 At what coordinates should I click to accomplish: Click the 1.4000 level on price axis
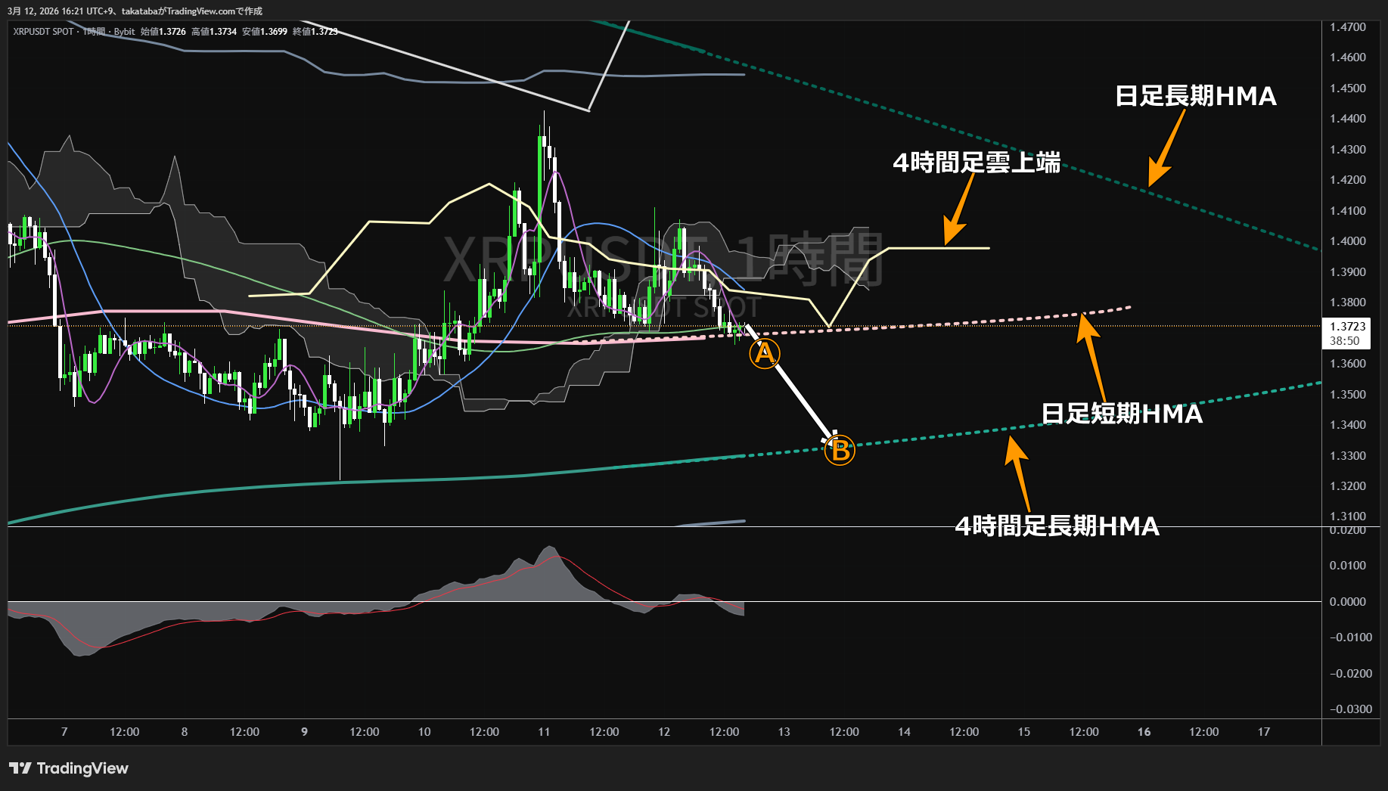coord(1347,241)
